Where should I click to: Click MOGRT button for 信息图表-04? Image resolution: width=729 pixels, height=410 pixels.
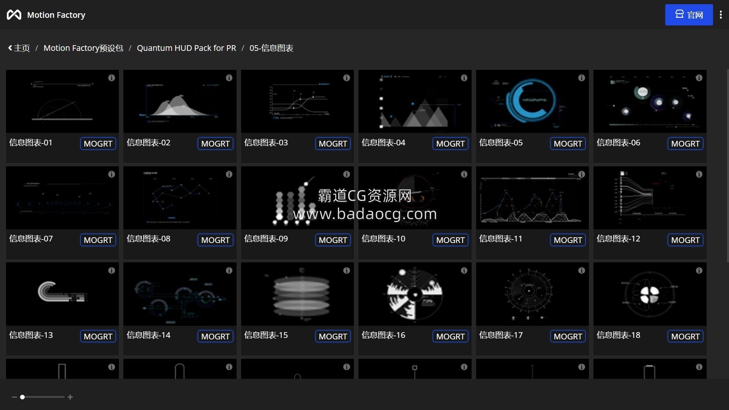tap(450, 143)
